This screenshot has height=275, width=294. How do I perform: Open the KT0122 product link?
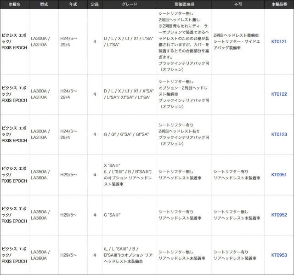(x=278, y=94)
